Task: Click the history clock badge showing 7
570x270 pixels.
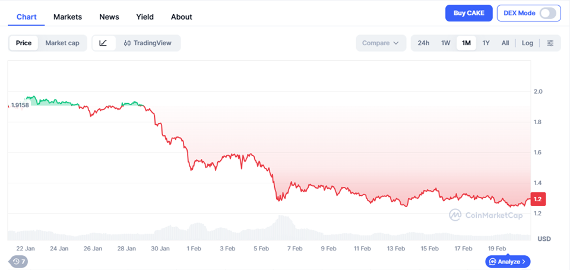Action: tap(18, 261)
